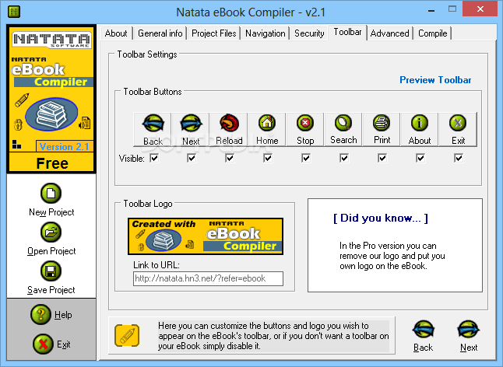
Task: Click the Stop toolbar button
Action: tap(305, 130)
